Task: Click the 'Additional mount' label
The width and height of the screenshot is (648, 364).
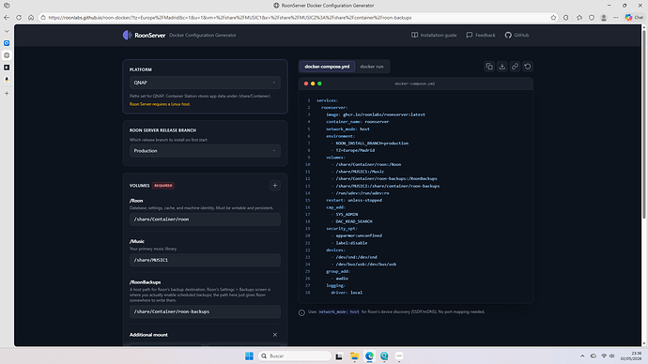Action: [x=148, y=335]
